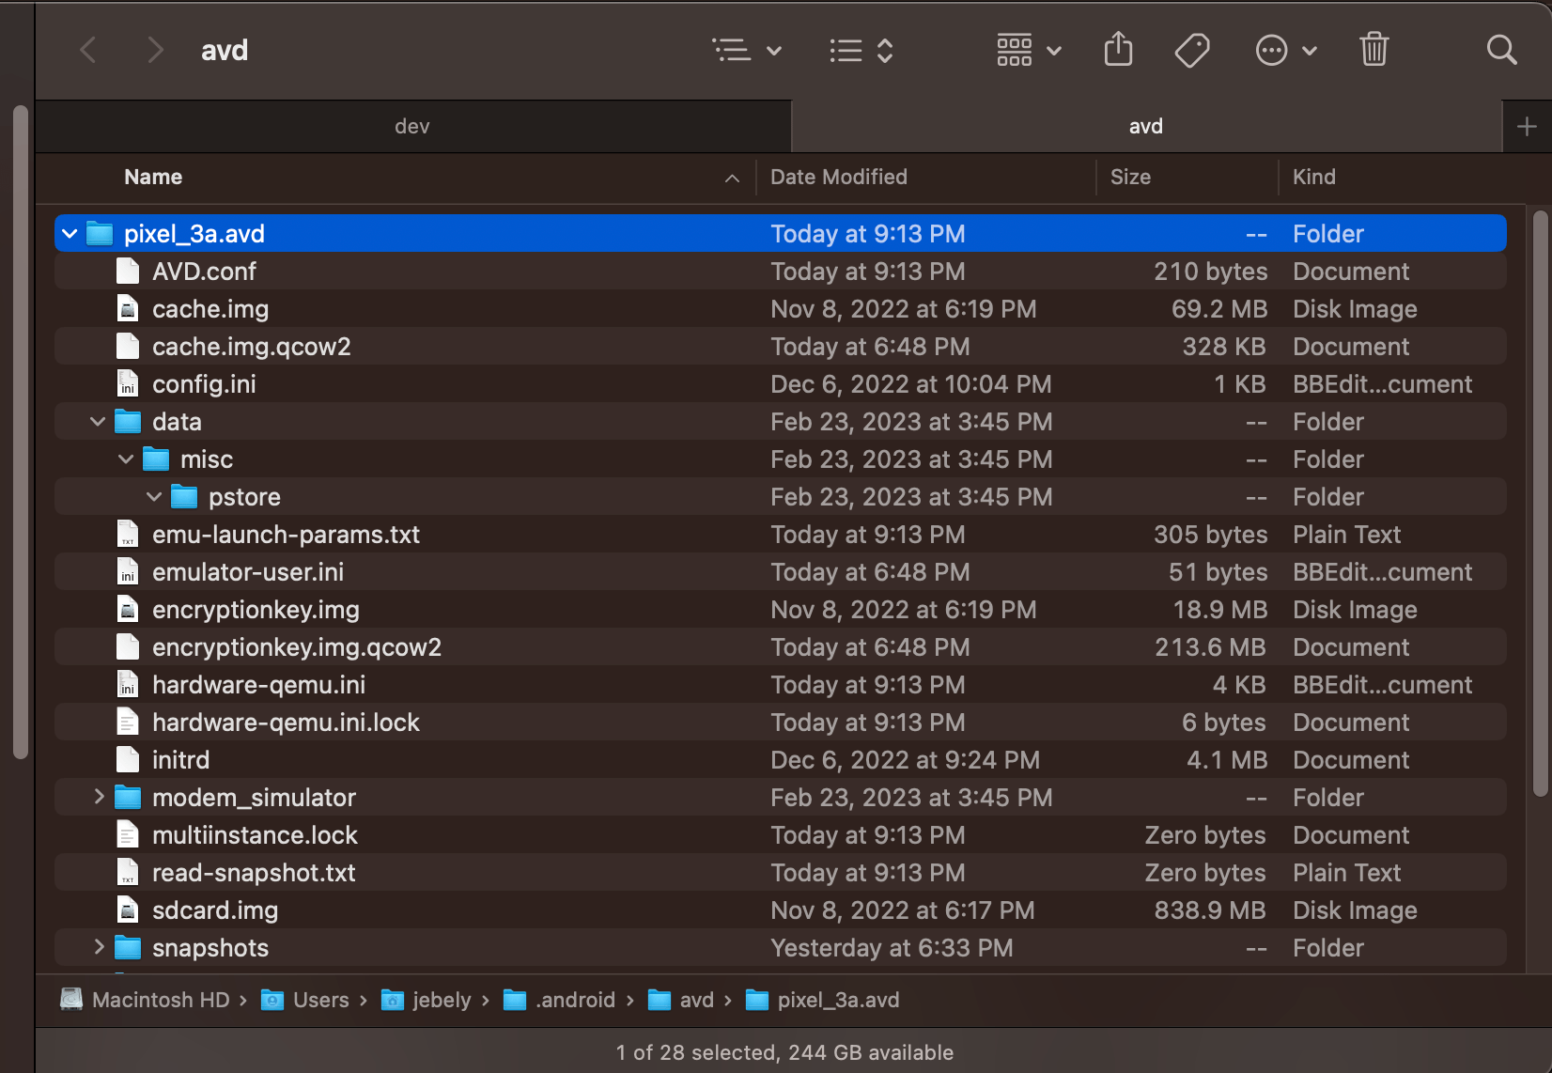Image resolution: width=1552 pixels, height=1073 pixels.
Task: Go forward with the right arrow button
Action: [155, 50]
